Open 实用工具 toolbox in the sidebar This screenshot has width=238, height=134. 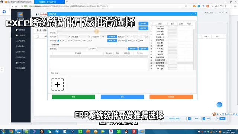click(20, 63)
